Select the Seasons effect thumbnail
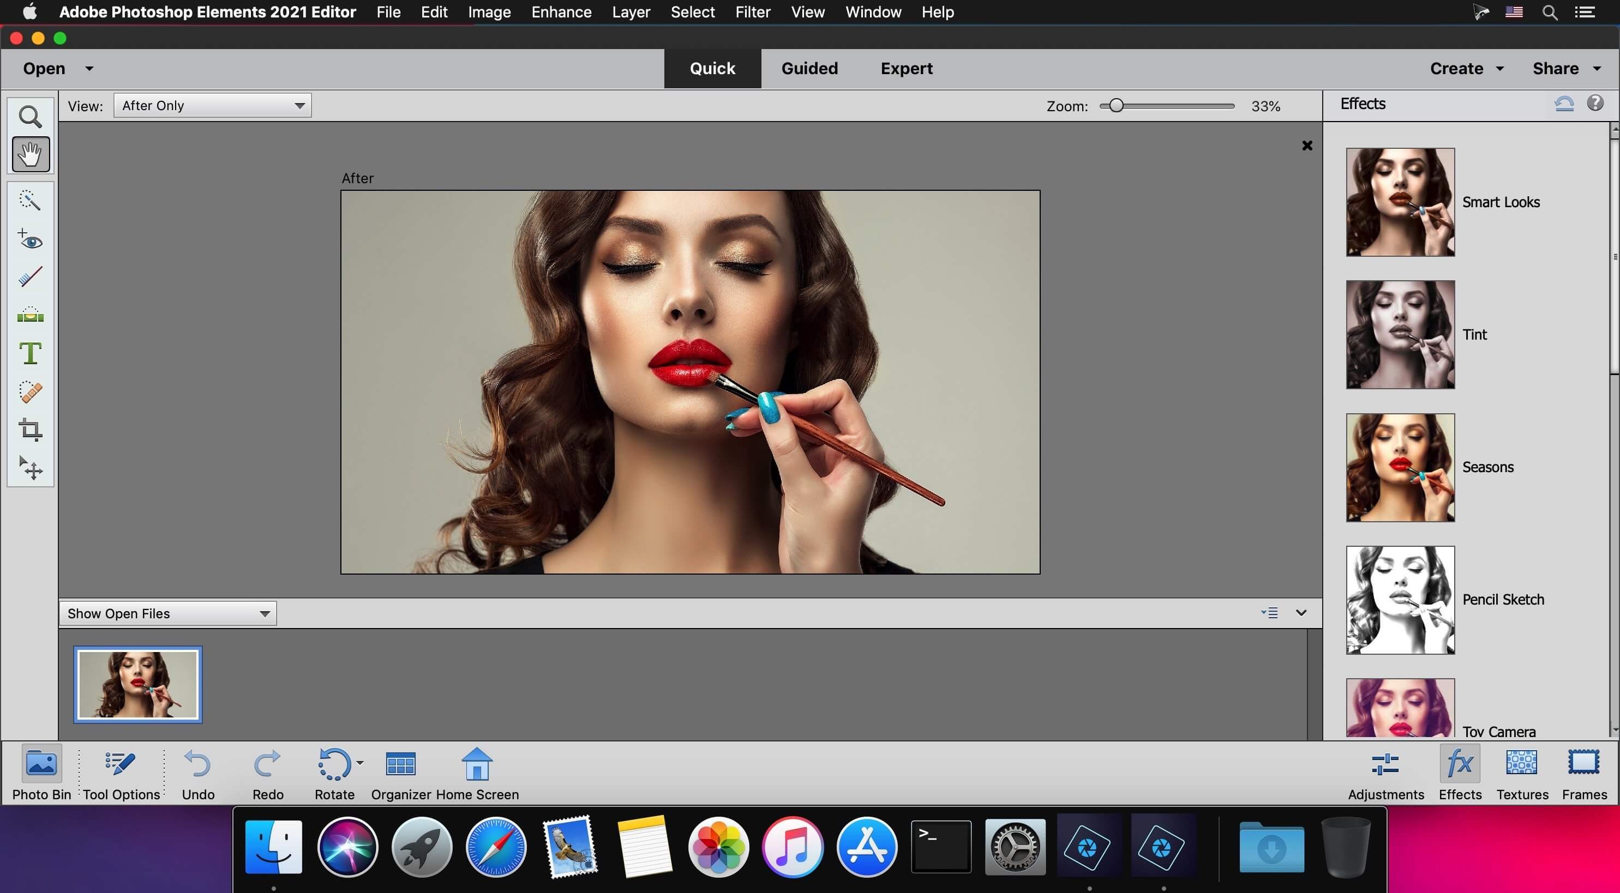The width and height of the screenshot is (1620, 893). [1399, 467]
